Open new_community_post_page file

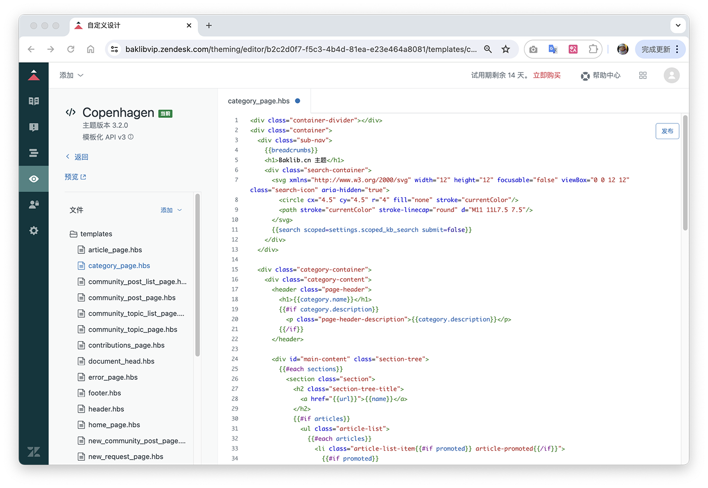[131, 441]
